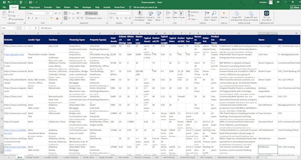
Task: Switch to the Hard Money sheet
Action: coord(169,157)
